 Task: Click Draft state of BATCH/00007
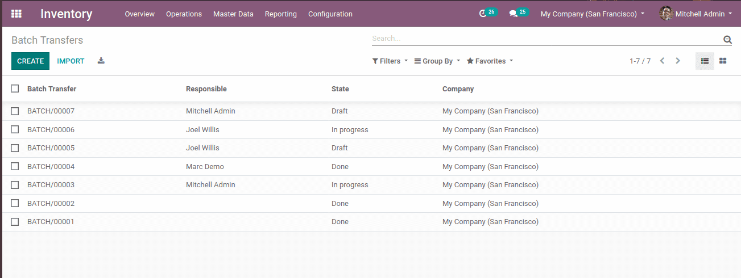(x=340, y=111)
